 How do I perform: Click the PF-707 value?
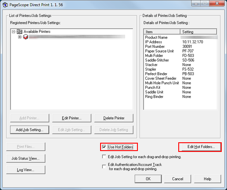point(188,51)
